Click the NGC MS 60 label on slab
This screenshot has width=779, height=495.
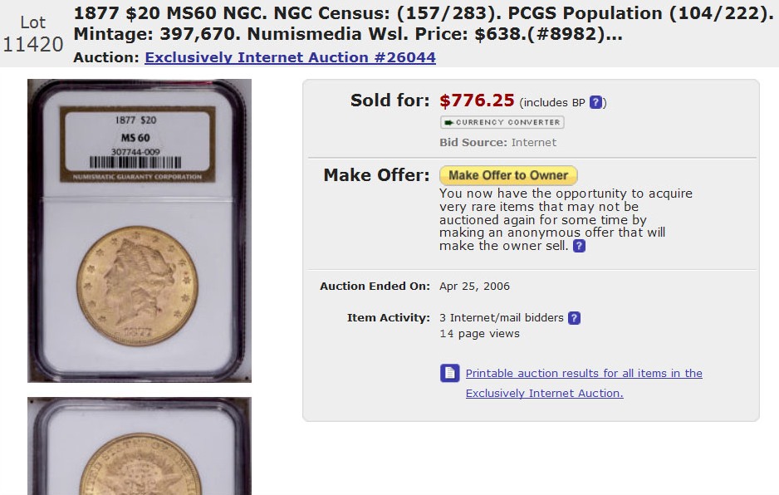pyautogui.click(x=138, y=145)
